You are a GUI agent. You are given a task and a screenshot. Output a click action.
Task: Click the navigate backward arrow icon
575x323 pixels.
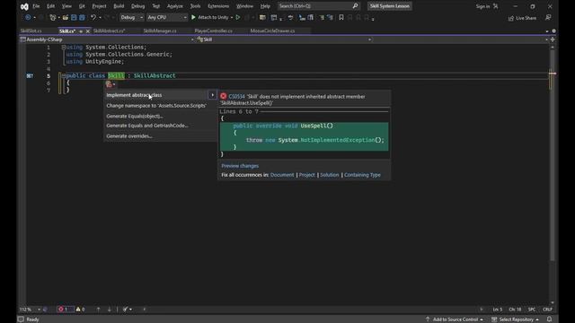(28, 18)
